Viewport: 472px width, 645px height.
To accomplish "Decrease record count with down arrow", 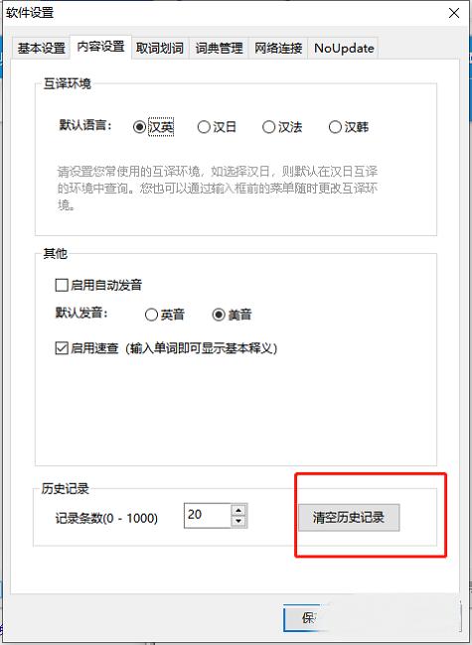I will coord(238,521).
